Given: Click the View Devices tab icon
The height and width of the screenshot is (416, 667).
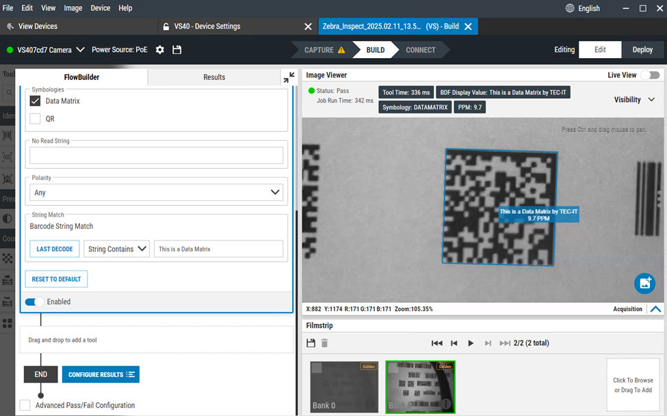Looking at the screenshot, I should [10, 27].
